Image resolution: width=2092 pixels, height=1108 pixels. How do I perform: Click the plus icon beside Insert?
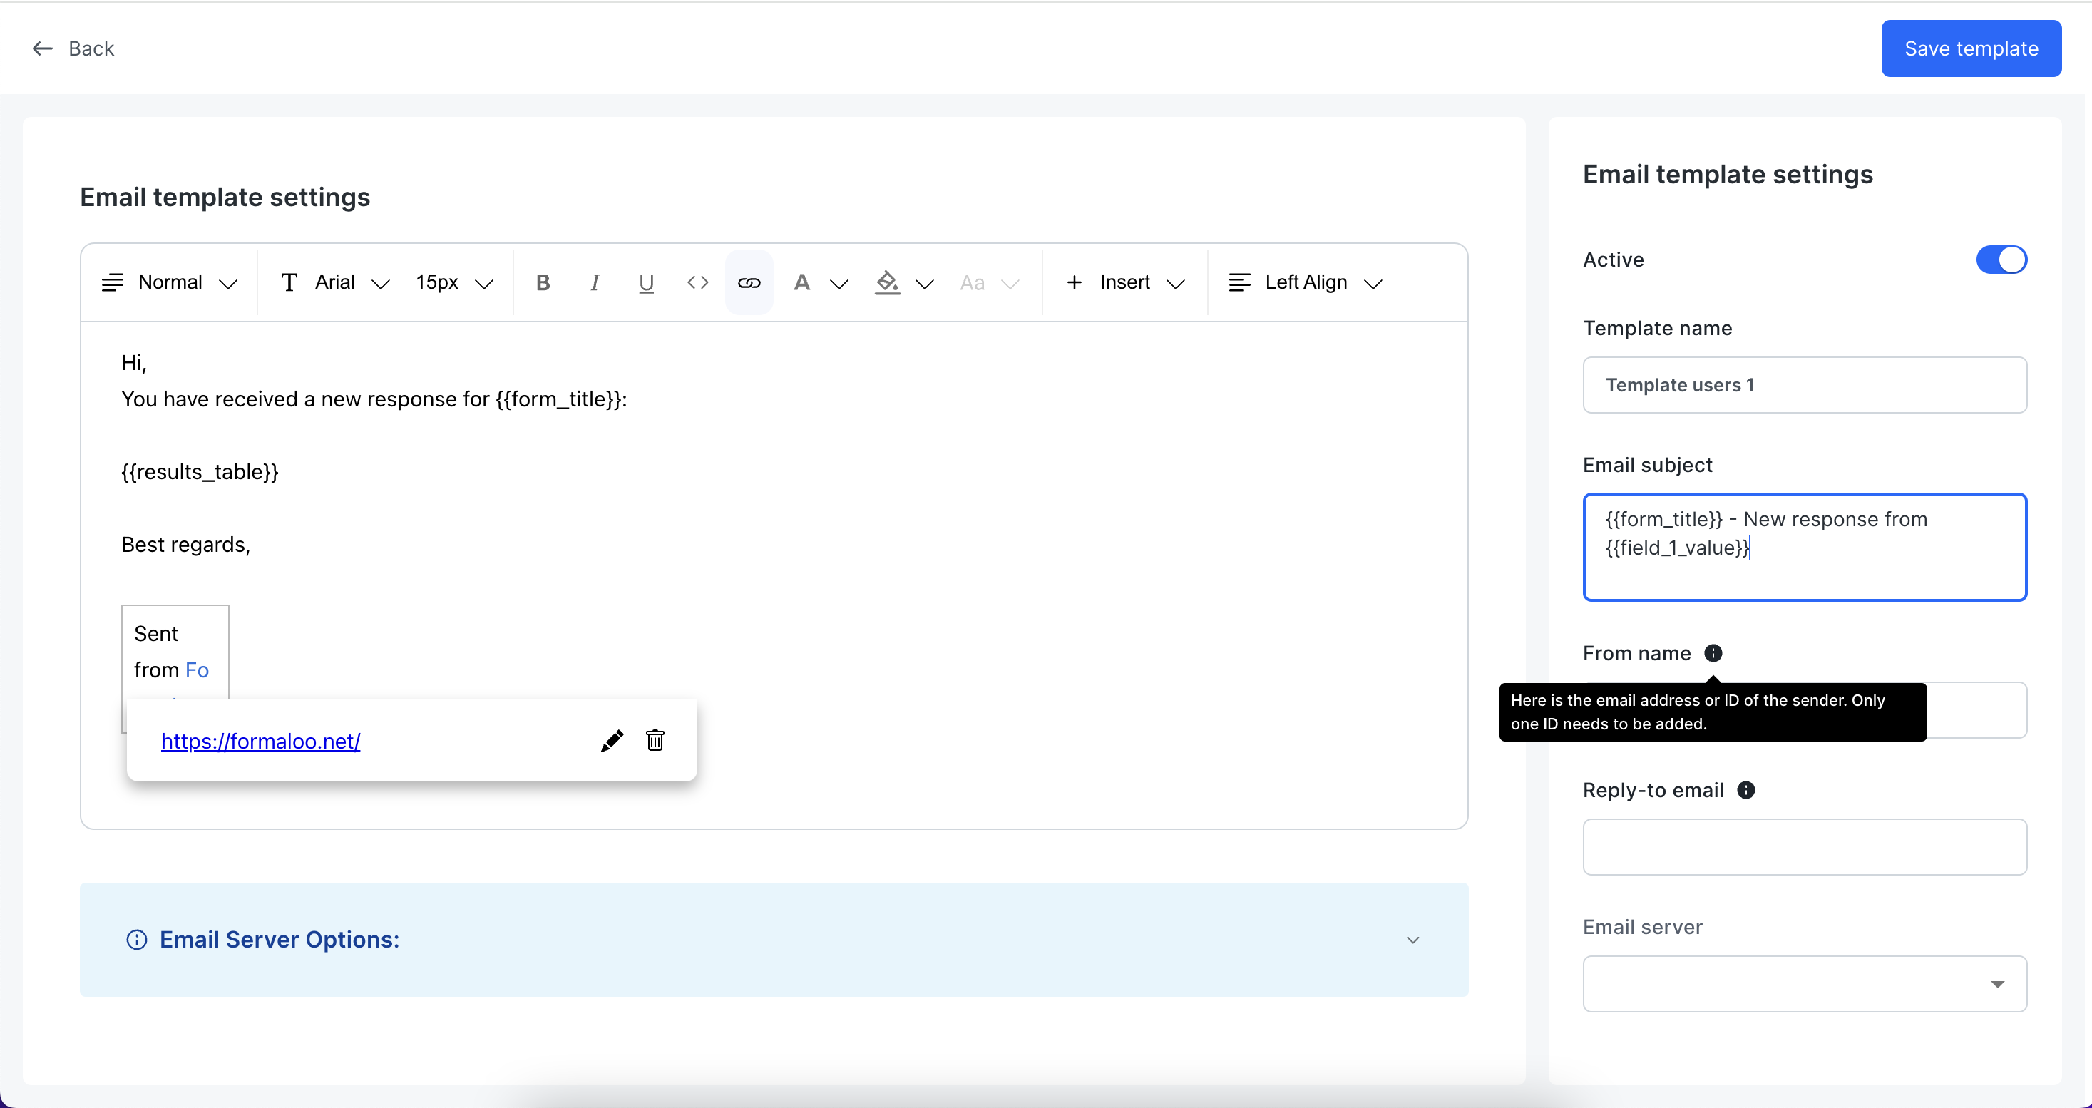pyautogui.click(x=1074, y=282)
